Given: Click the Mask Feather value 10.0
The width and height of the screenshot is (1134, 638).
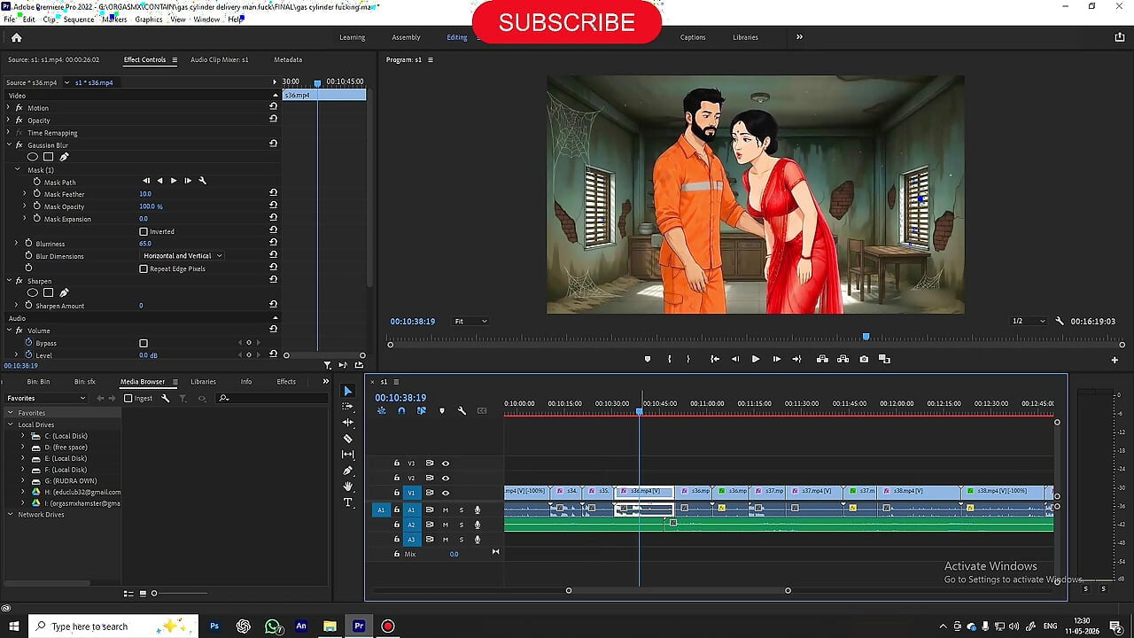Looking at the screenshot, I should tap(145, 194).
